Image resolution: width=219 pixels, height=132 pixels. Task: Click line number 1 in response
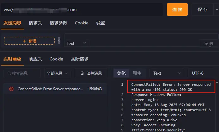[122, 85]
